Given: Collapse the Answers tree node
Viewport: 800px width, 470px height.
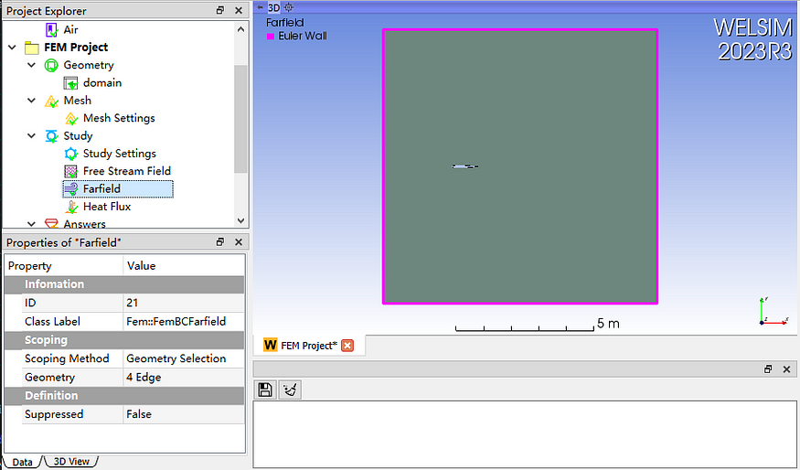Looking at the screenshot, I should [x=32, y=223].
